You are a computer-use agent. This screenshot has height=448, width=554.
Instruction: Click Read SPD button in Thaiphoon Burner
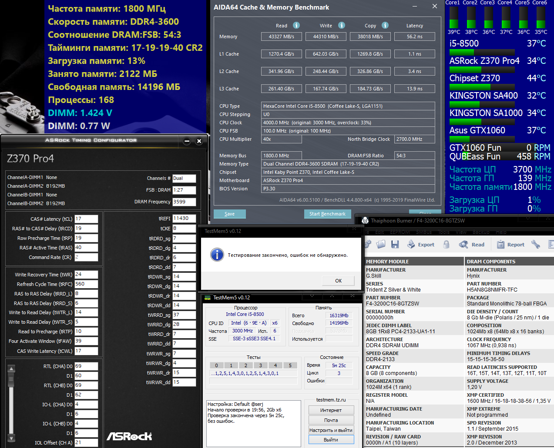(x=472, y=245)
